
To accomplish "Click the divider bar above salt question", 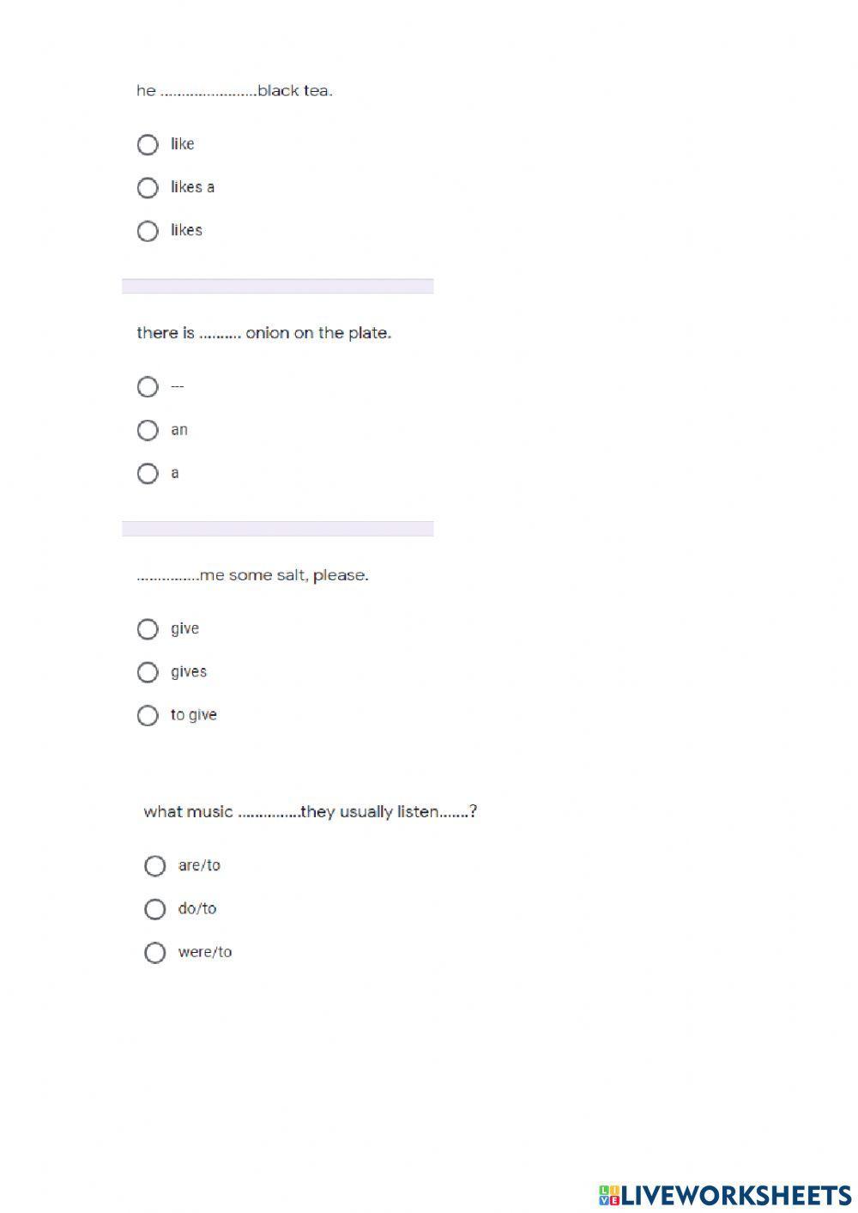I will [277, 529].
